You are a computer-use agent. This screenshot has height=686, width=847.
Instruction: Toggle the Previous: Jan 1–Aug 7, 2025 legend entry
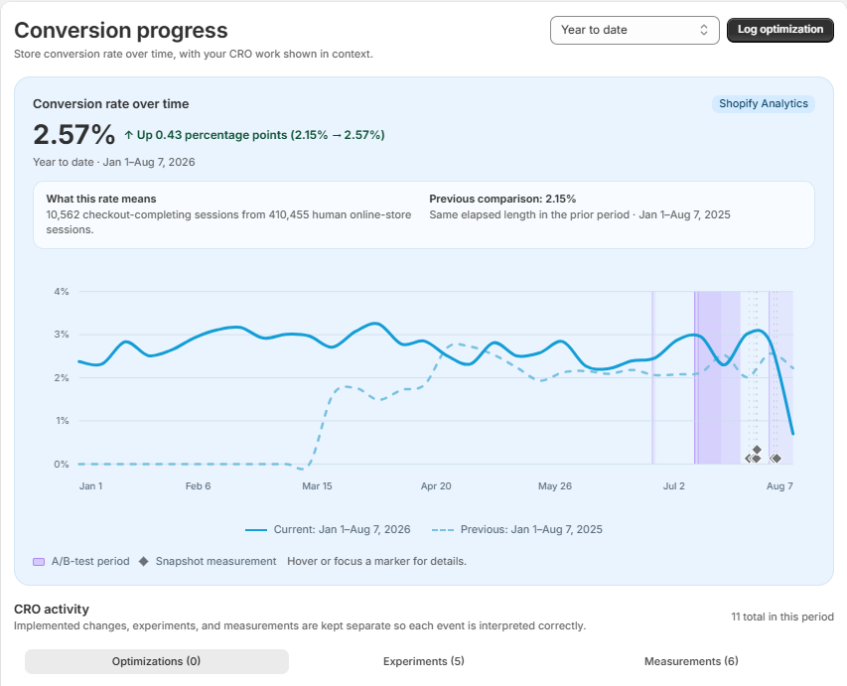[x=517, y=529]
